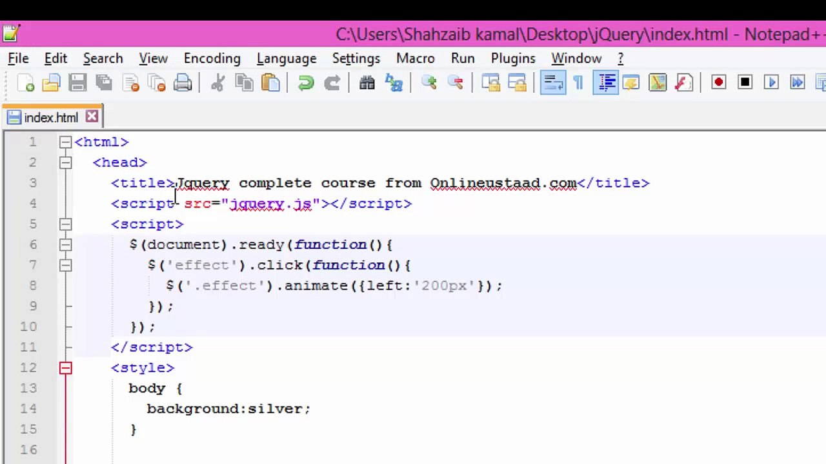
Task: Open the Plugins menu
Action: [513, 58]
